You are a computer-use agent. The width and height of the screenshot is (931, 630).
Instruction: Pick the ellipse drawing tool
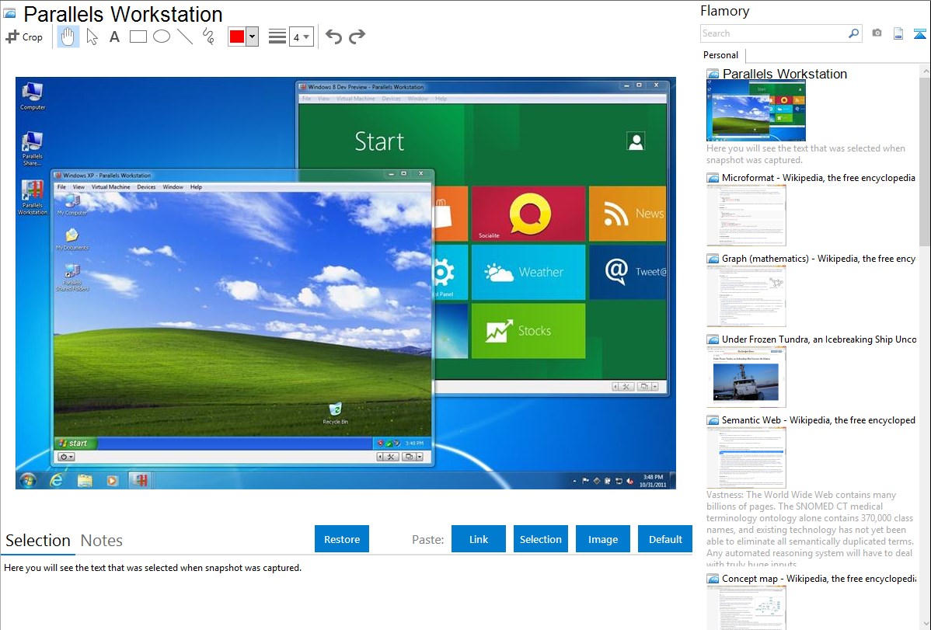162,37
